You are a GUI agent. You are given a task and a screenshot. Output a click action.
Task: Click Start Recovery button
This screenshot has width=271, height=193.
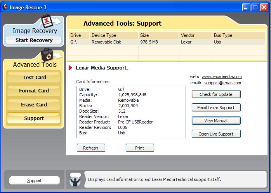click(x=34, y=40)
